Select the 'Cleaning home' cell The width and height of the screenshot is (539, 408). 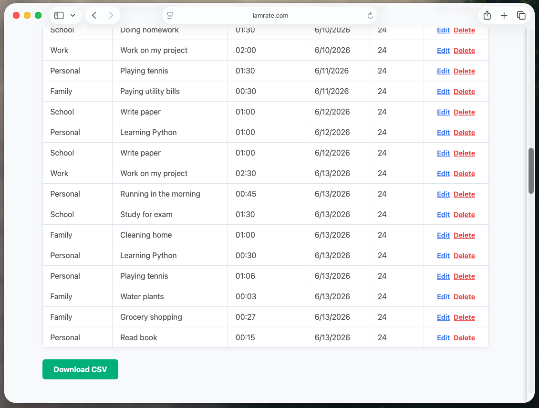pyautogui.click(x=170, y=235)
